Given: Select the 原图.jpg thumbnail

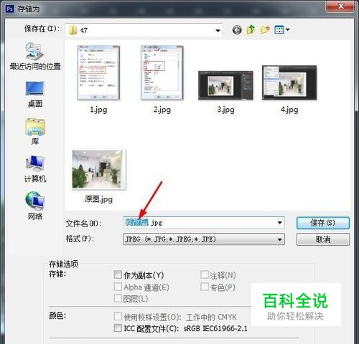Looking at the screenshot, I should pyautogui.click(x=98, y=169).
